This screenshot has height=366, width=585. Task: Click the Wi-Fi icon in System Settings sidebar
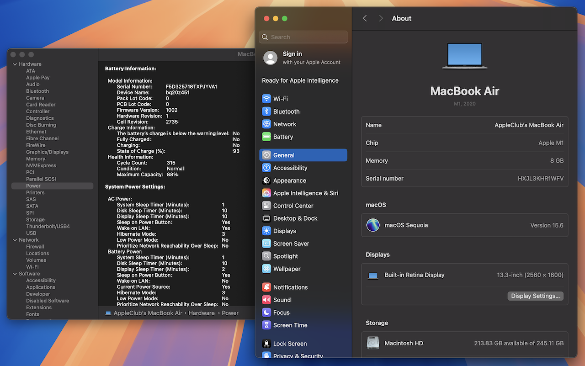click(266, 99)
